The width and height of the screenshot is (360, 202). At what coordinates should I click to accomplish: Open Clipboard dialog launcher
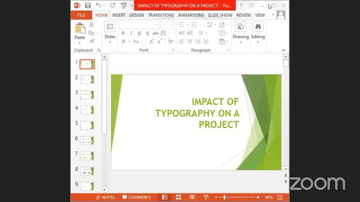pos(99,50)
